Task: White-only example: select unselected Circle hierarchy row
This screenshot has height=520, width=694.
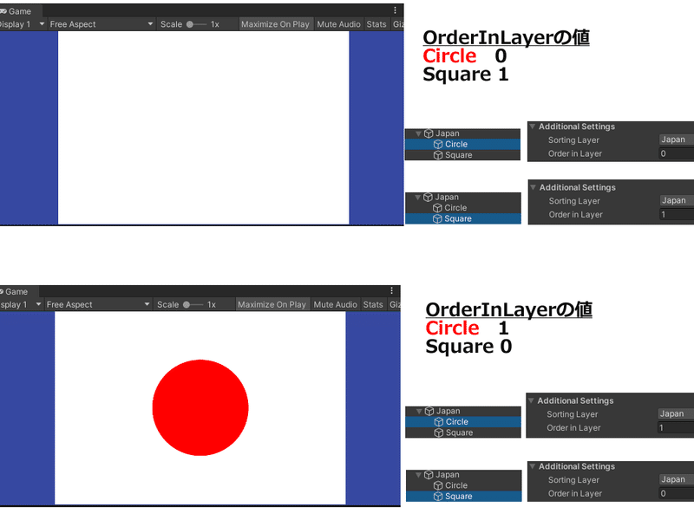Action: (463, 208)
